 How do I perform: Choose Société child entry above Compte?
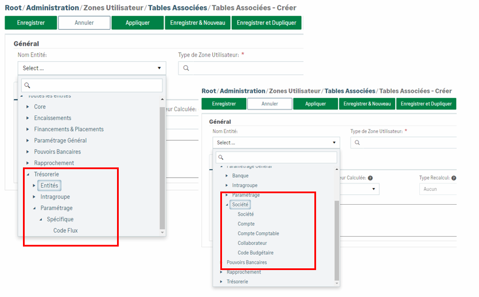click(x=246, y=214)
